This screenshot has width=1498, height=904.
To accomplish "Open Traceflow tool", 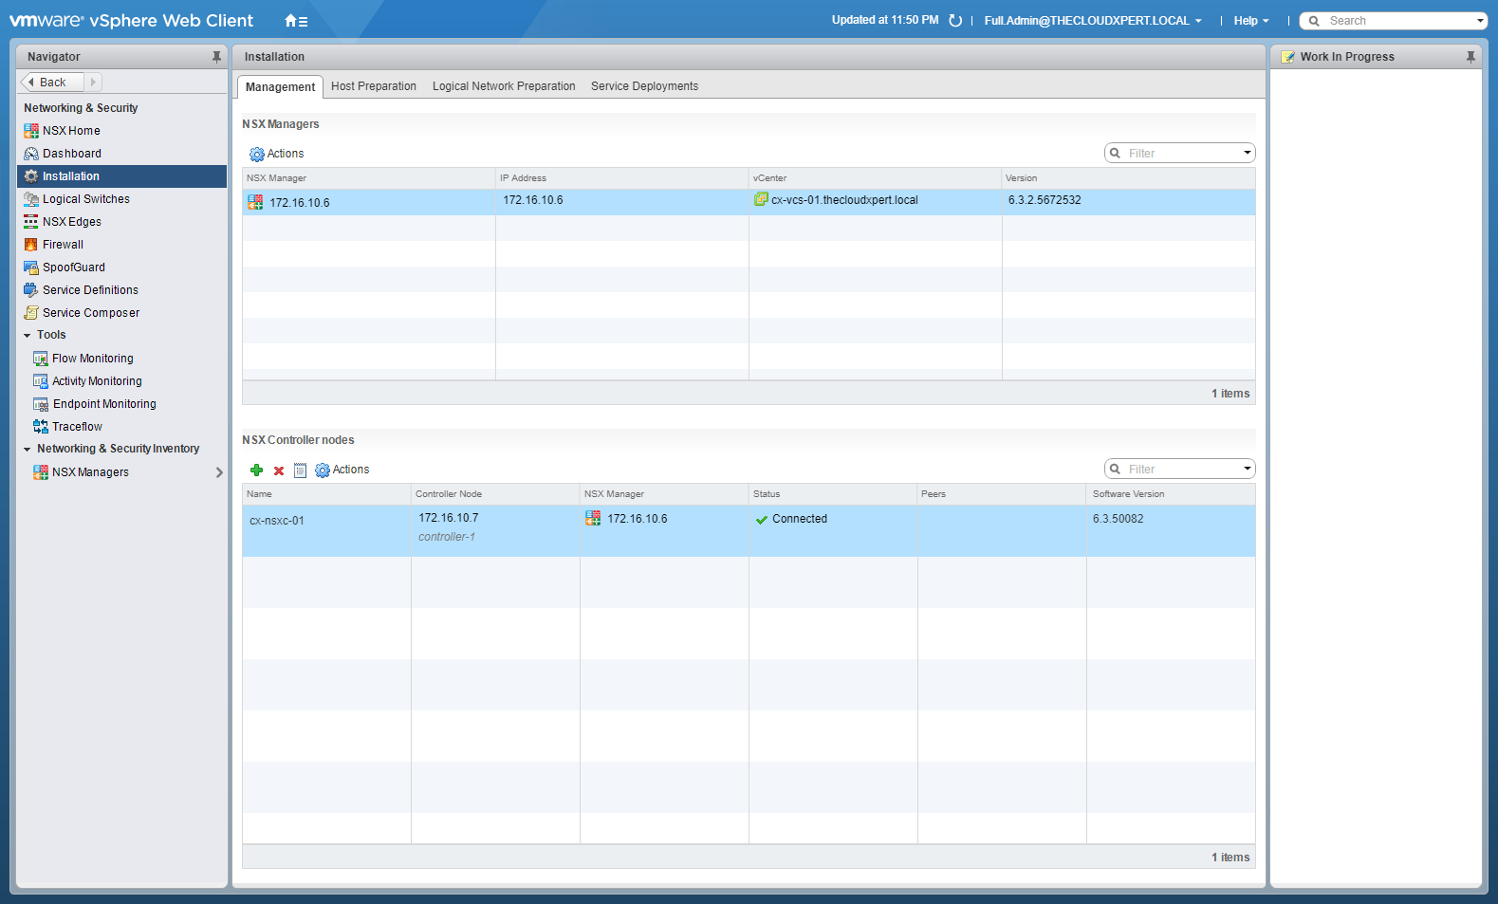I will [77, 427].
